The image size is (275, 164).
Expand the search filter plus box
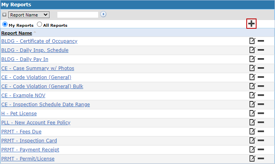pos(4,15)
